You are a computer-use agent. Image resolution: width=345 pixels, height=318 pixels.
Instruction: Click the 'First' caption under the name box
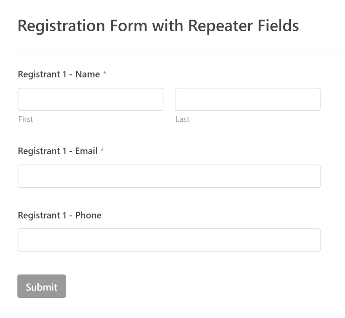(x=26, y=119)
